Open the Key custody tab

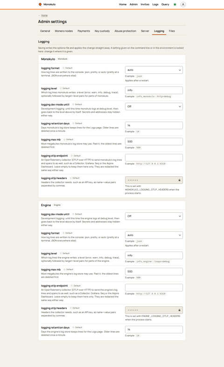coord(102,31)
